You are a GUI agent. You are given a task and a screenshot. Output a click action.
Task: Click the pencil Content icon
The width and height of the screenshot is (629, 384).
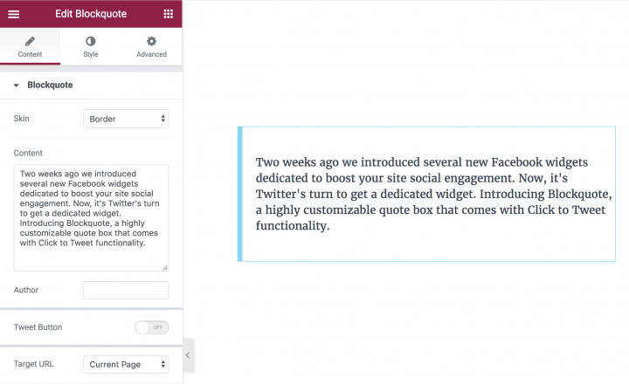(30, 41)
